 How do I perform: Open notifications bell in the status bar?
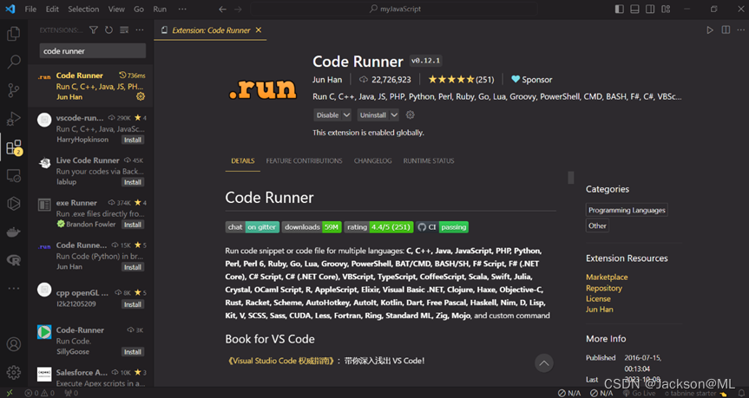pyautogui.click(x=741, y=393)
